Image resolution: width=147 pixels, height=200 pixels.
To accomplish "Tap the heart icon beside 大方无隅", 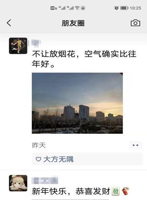I will [38, 159].
